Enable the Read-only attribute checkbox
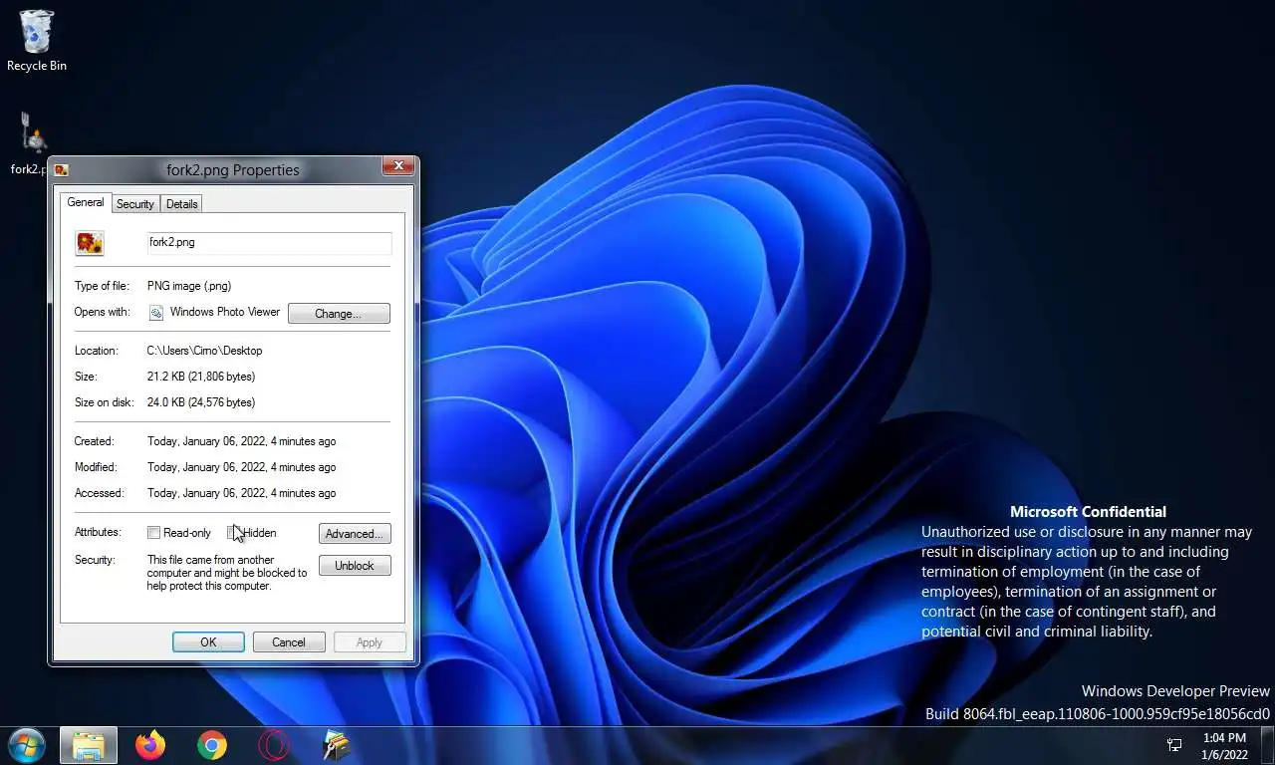 [153, 533]
